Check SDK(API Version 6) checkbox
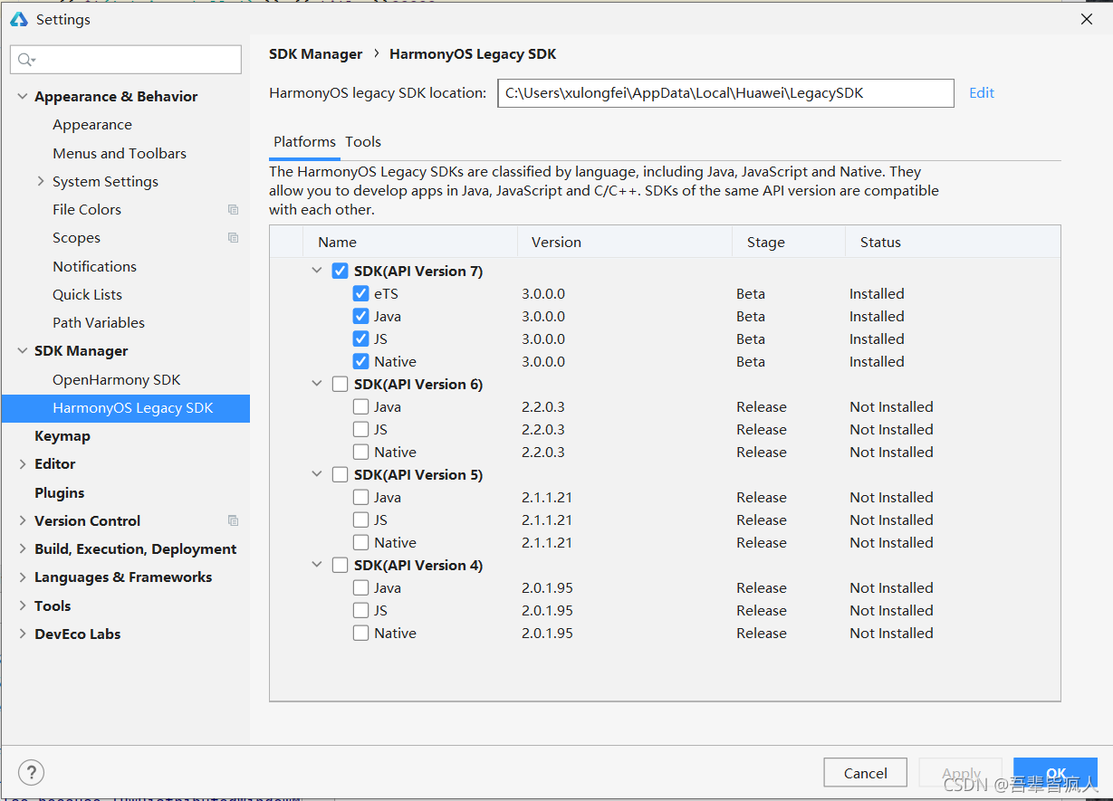Screen dimensions: 1113x801 coord(341,385)
